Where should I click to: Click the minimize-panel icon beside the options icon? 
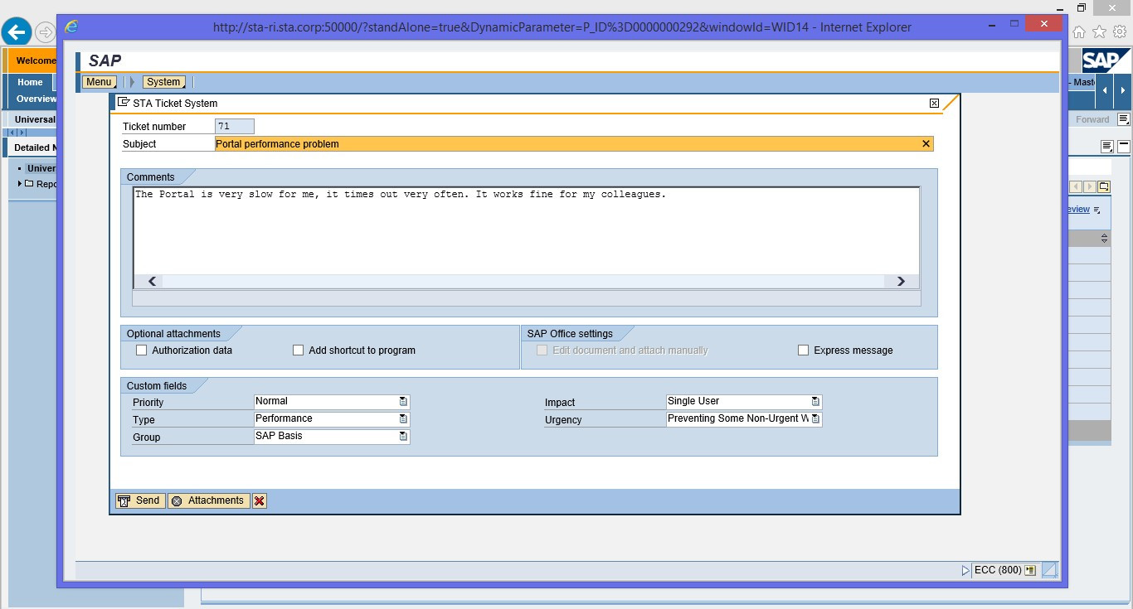point(1123,147)
